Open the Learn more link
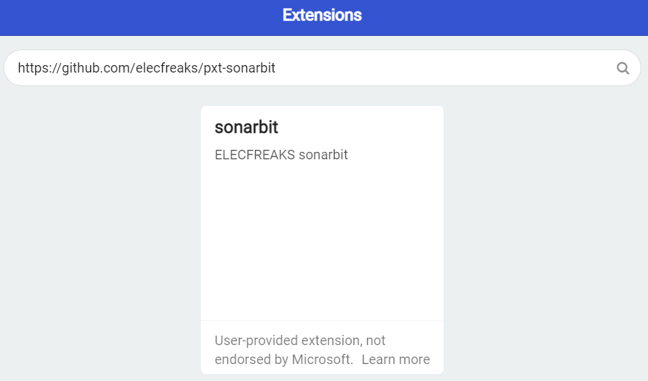 [396, 359]
